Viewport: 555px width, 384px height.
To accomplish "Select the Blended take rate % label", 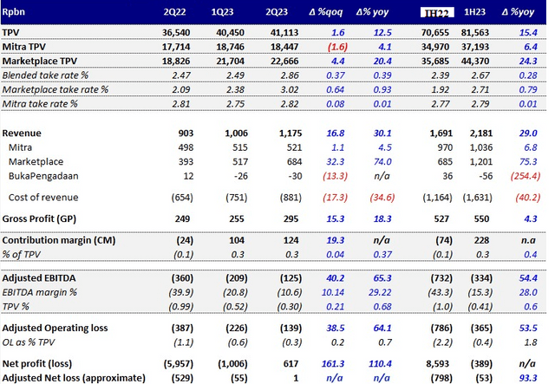I will pyautogui.click(x=47, y=77).
